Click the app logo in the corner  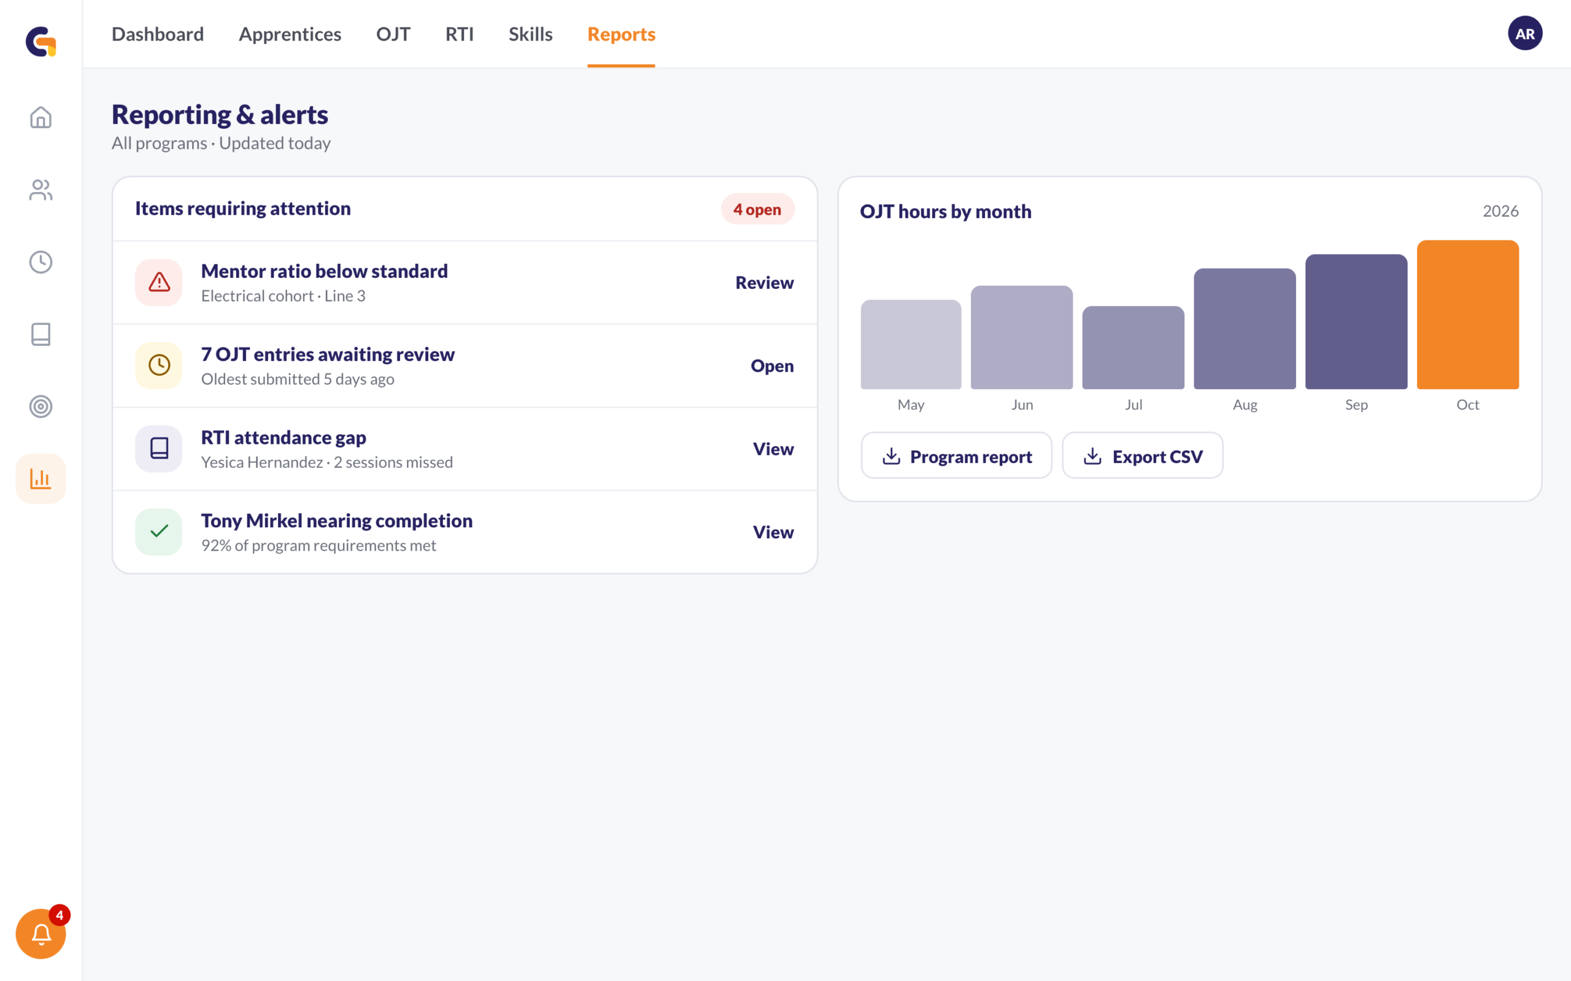[41, 42]
